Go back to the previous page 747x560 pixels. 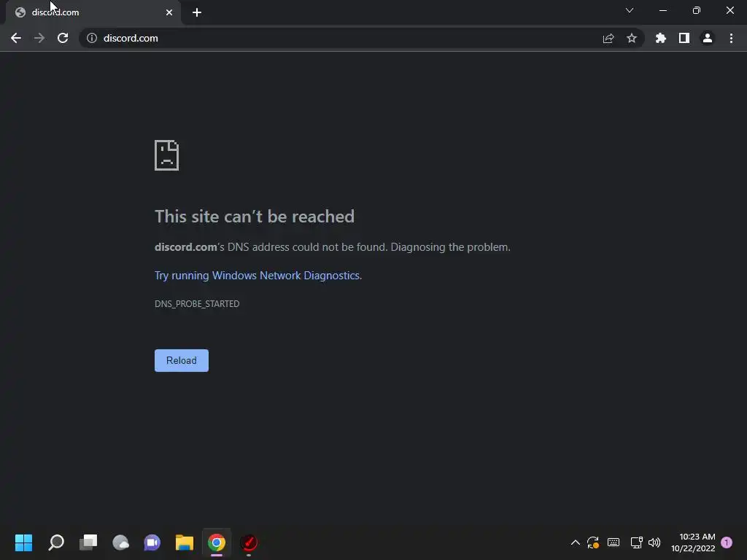click(16, 38)
